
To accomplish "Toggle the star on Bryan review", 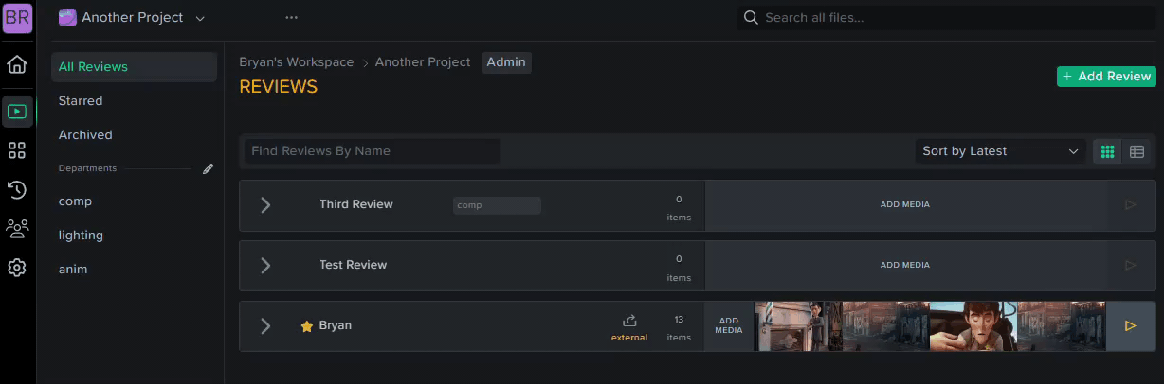I will point(306,326).
